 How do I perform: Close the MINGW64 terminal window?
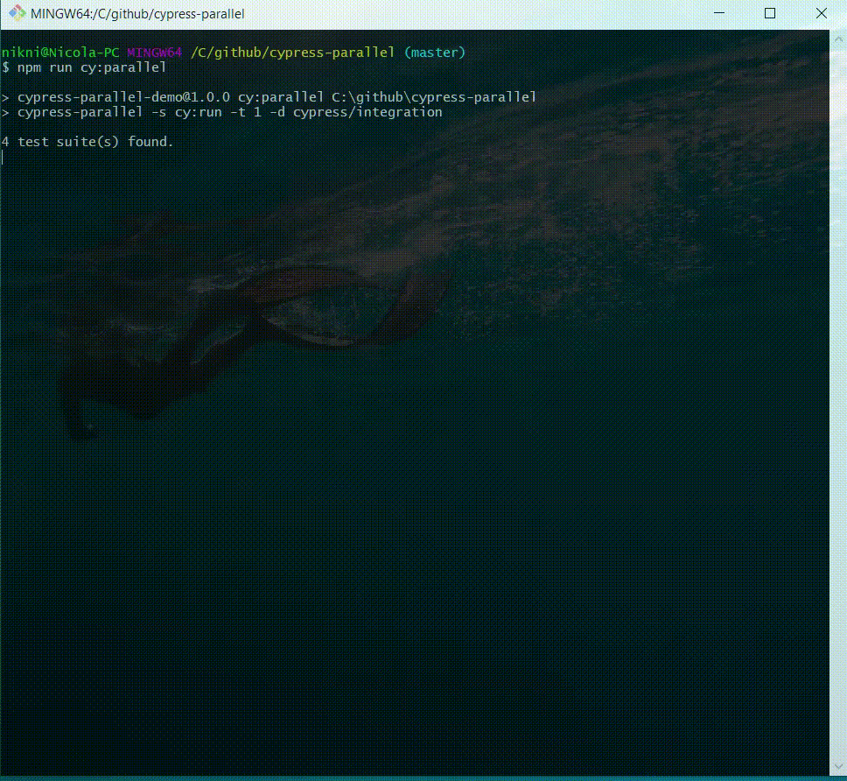tap(821, 14)
